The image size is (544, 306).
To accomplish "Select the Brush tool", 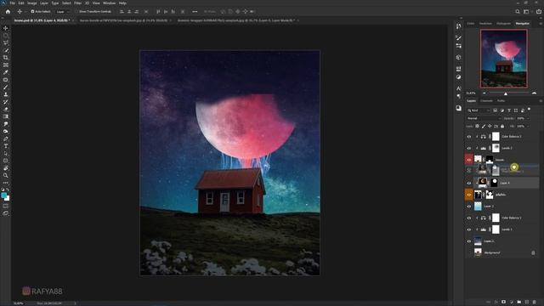I will [x=6, y=87].
